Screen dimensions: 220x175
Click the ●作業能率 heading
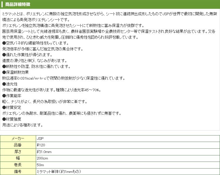click(x=12, y=96)
